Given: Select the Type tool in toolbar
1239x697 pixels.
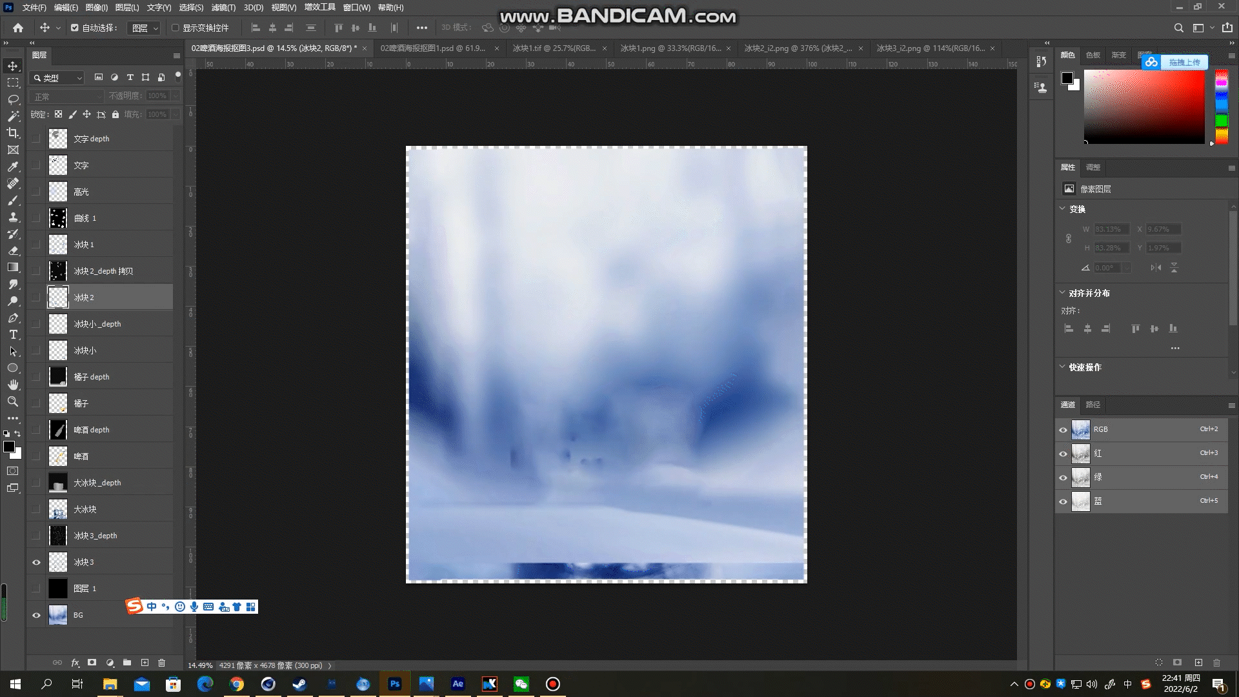Looking at the screenshot, I should click(x=13, y=334).
